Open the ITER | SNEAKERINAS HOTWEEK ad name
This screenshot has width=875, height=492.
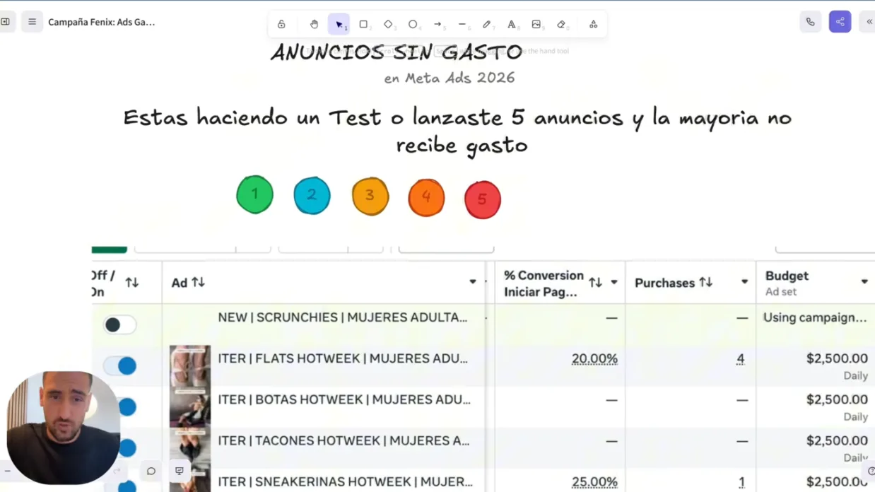[345, 481]
